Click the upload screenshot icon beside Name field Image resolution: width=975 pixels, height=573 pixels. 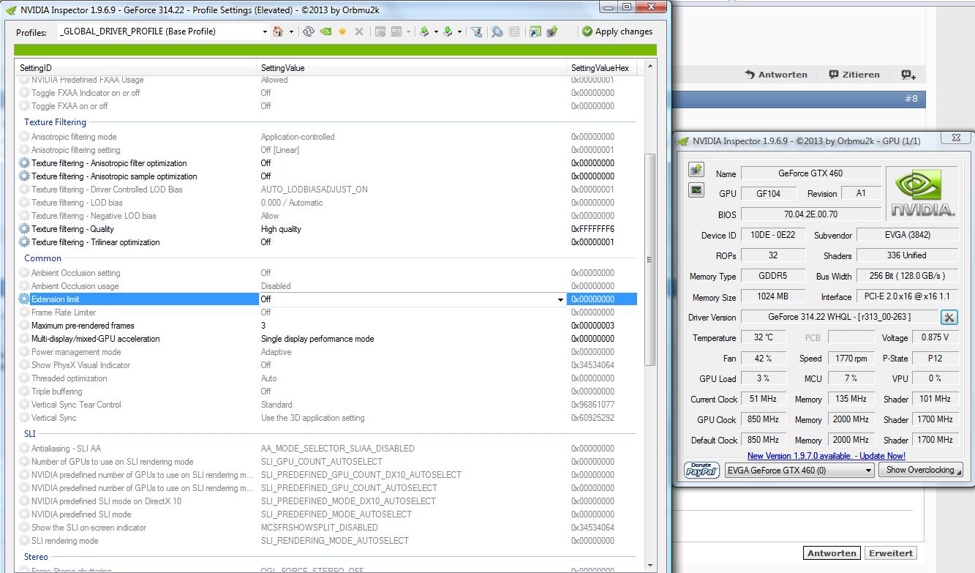696,170
